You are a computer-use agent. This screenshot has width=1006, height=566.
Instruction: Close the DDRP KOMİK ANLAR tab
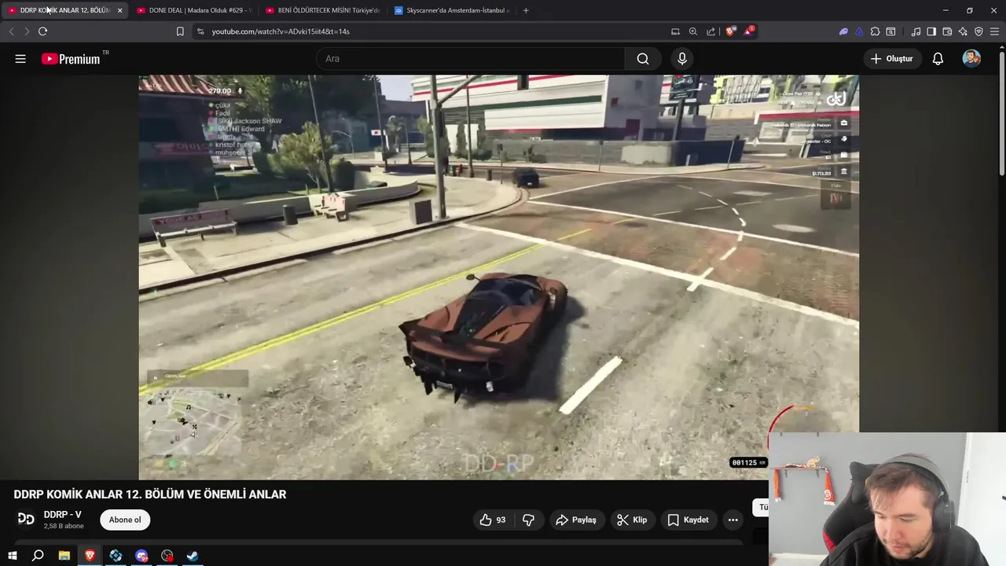(x=119, y=10)
